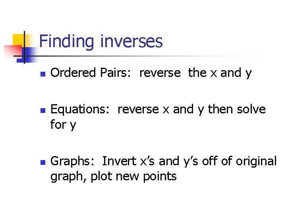Click the word 'reverse' in first bullet
Image resolution: width=286 pixels, height=214 pixels.
point(160,73)
